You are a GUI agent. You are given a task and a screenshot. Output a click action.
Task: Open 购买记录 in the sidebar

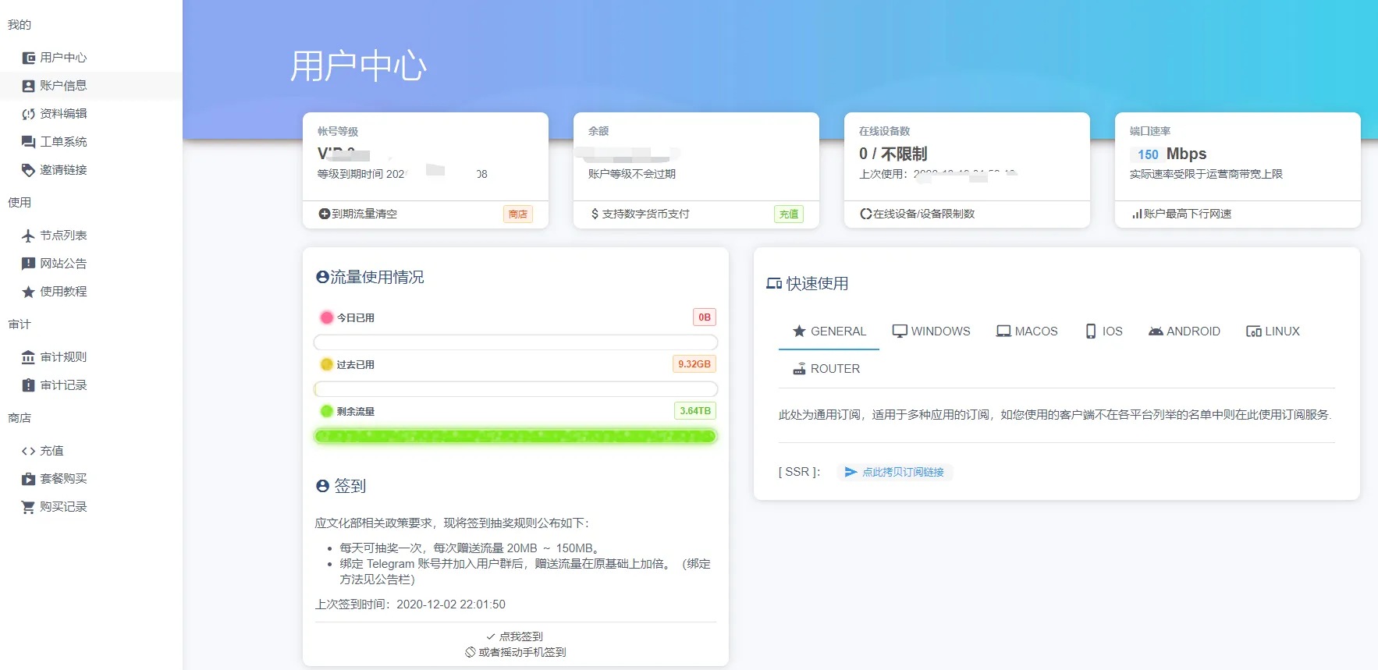(x=91, y=507)
